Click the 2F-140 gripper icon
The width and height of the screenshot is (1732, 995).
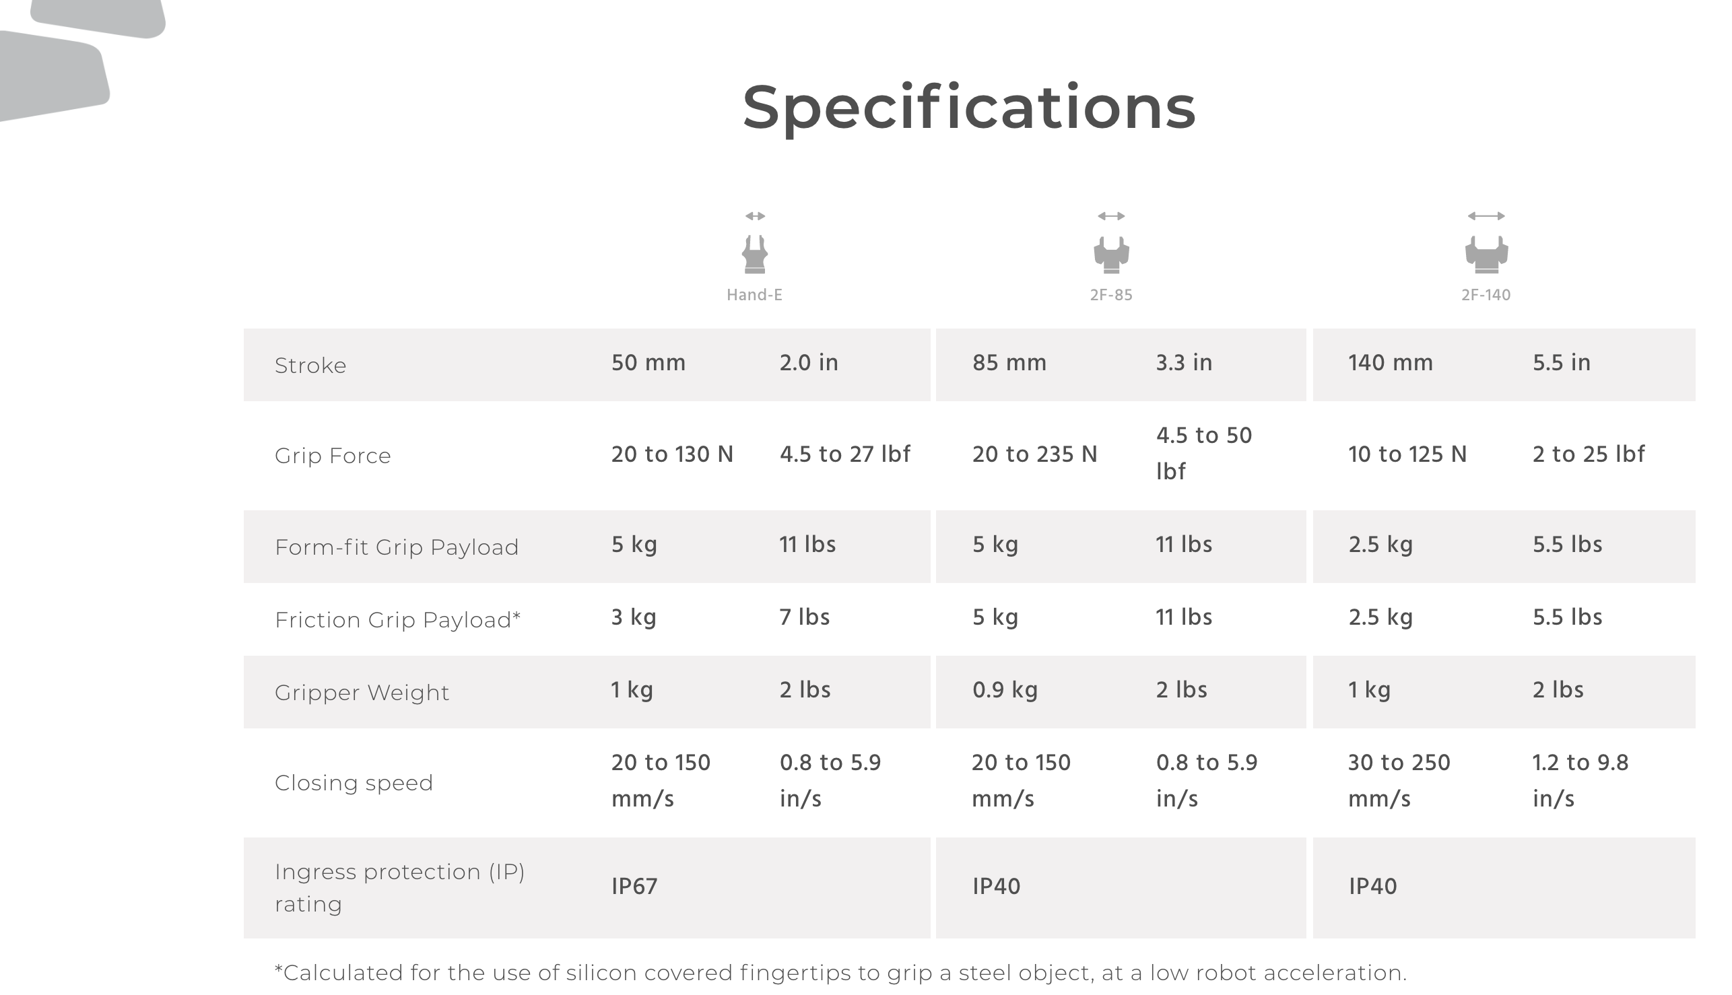1487,254
